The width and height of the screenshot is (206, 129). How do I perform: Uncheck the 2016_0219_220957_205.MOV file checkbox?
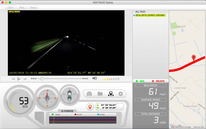pyautogui.click(x=134, y=15)
